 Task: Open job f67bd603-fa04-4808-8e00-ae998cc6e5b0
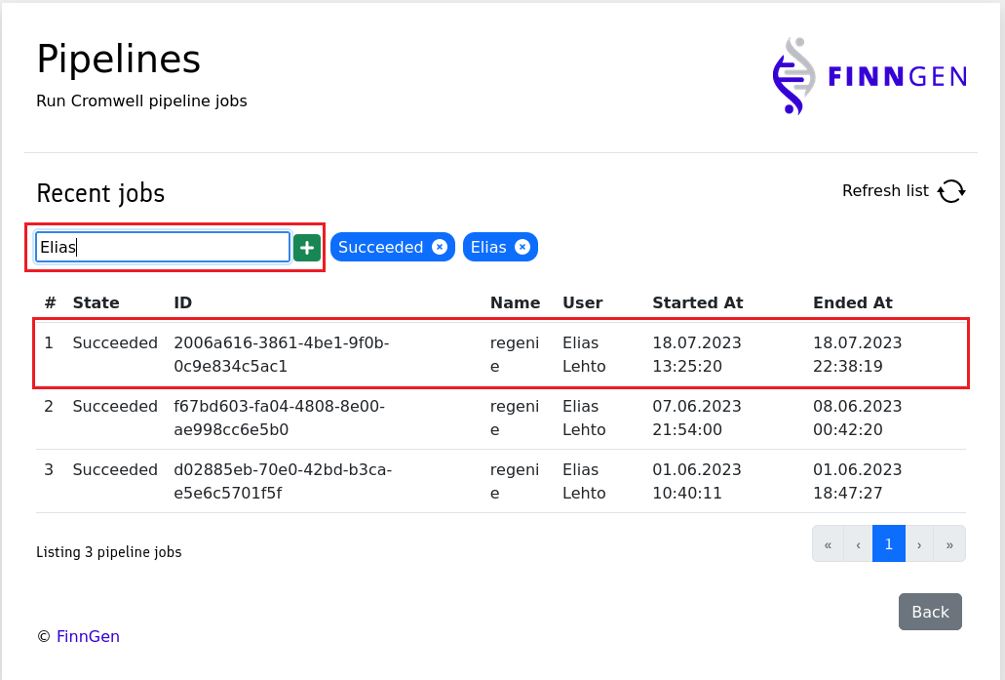click(x=279, y=418)
